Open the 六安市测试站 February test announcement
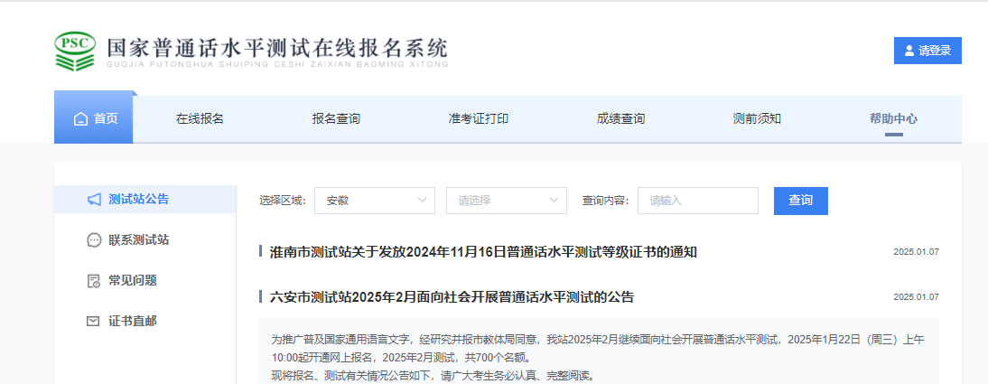The width and height of the screenshot is (988, 384). coord(452,297)
